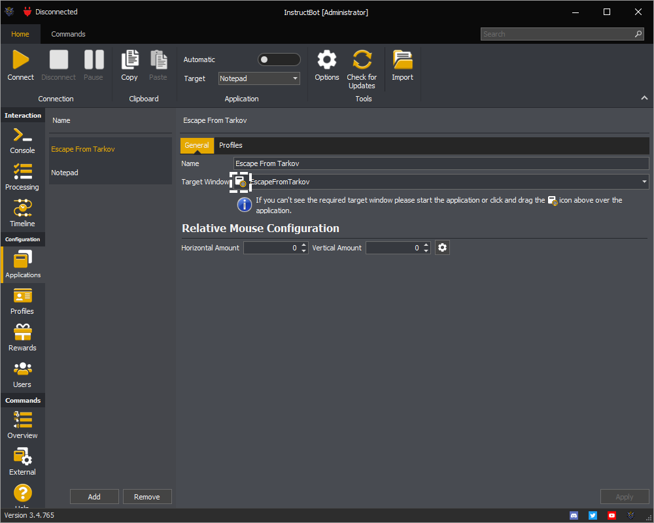654x523 pixels.
Task: Select Notepad in the applications list
Action: [x=65, y=173]
